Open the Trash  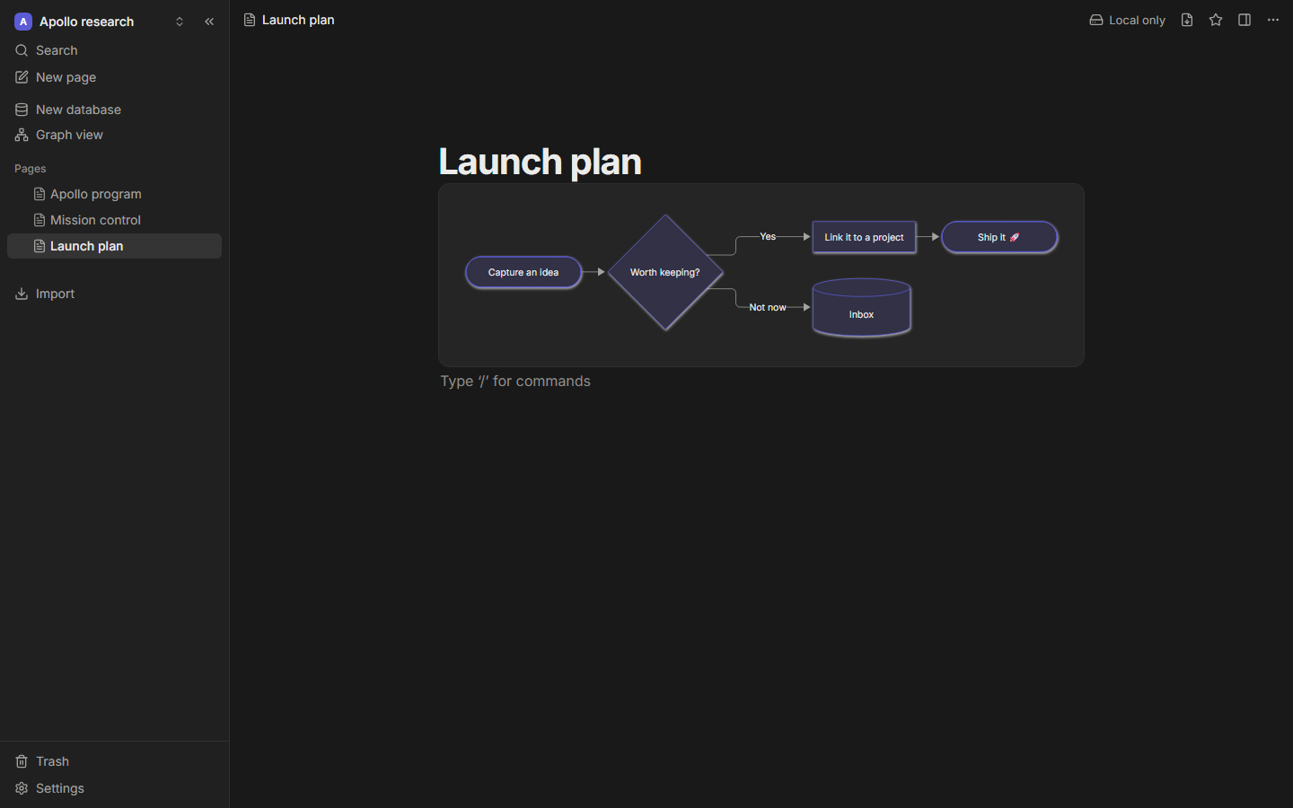114,761
